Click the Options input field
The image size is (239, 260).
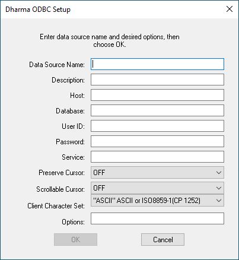tap(157, 218)
